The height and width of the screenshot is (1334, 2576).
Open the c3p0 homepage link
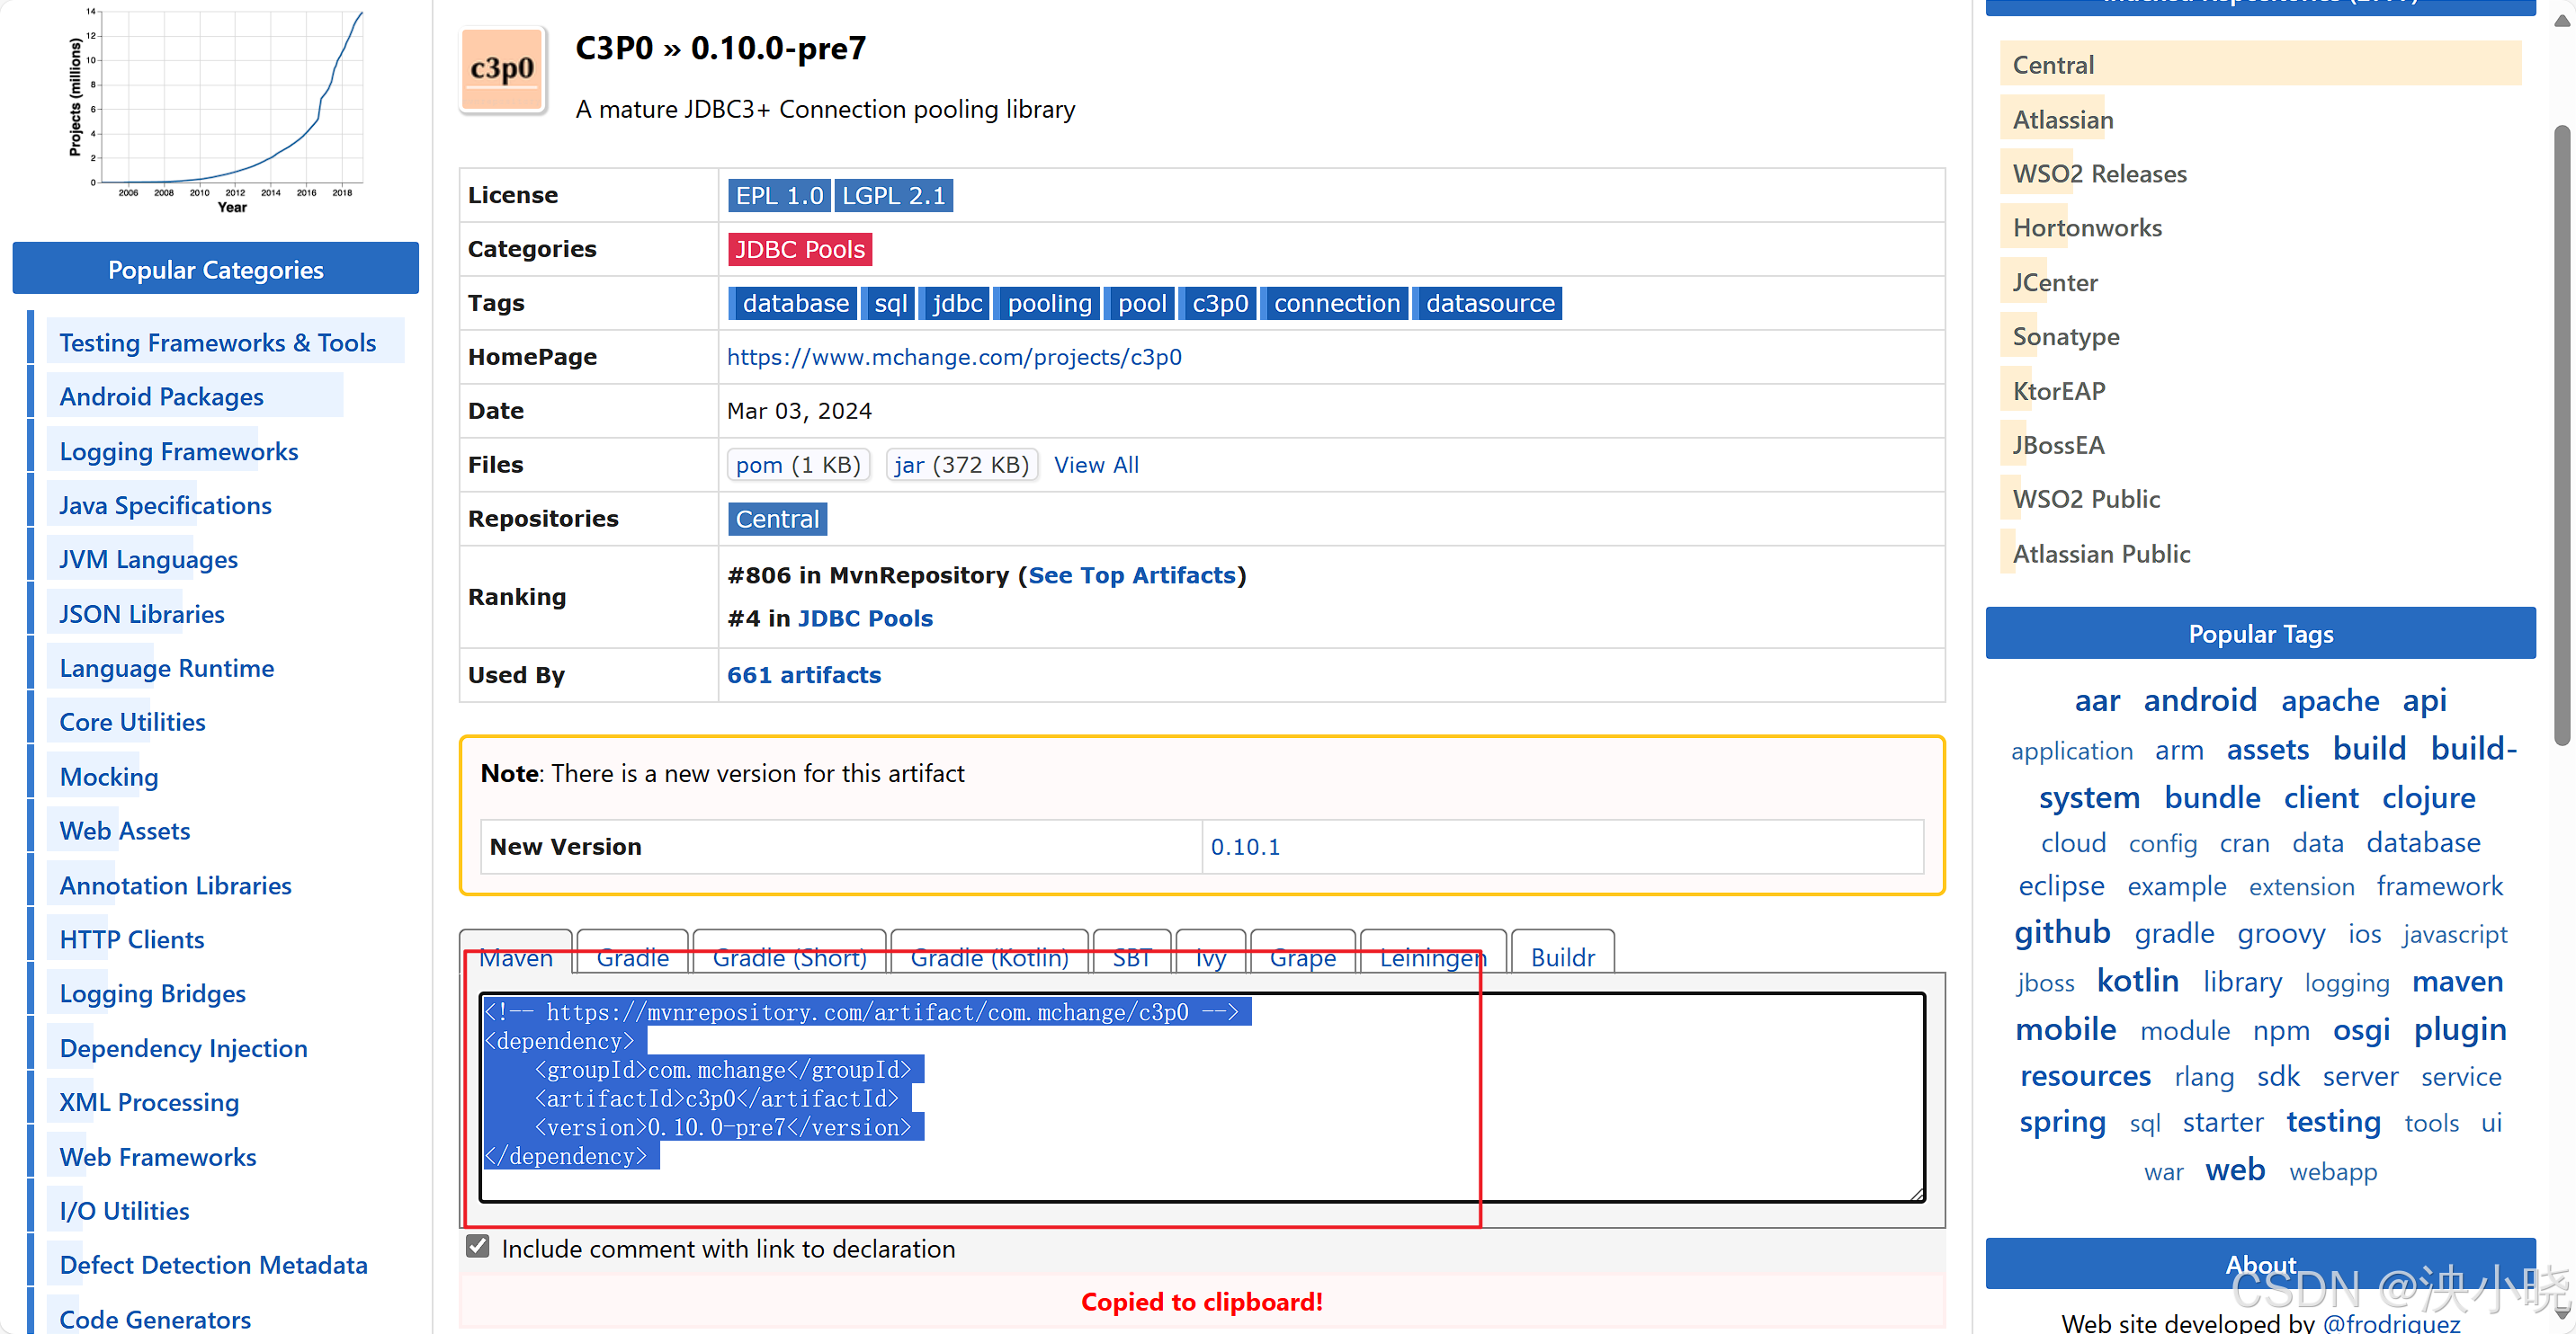pyautogui.click(x=953, y=357)
